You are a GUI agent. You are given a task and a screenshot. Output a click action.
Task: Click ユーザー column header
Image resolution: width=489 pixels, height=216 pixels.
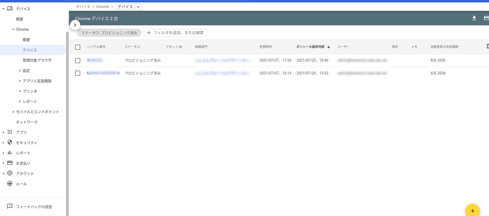344,47
